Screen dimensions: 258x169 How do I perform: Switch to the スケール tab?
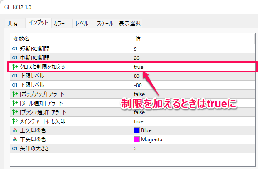(x=105, y=24)
